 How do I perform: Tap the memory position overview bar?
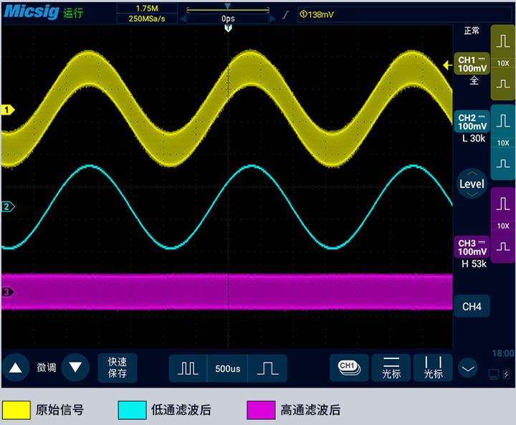pyautogui.click(x=228, y=9)
